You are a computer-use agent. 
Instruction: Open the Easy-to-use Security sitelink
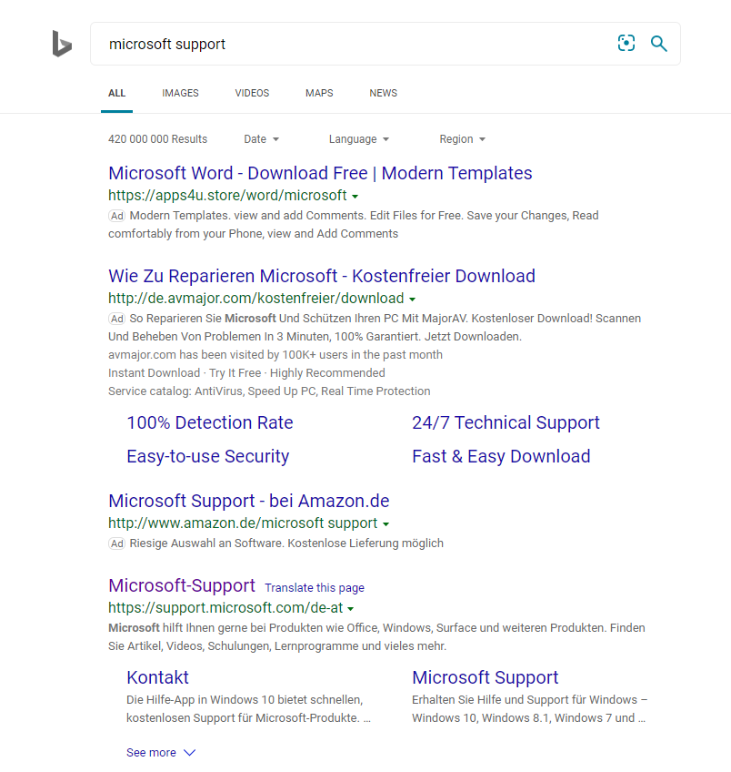(208, 456)
